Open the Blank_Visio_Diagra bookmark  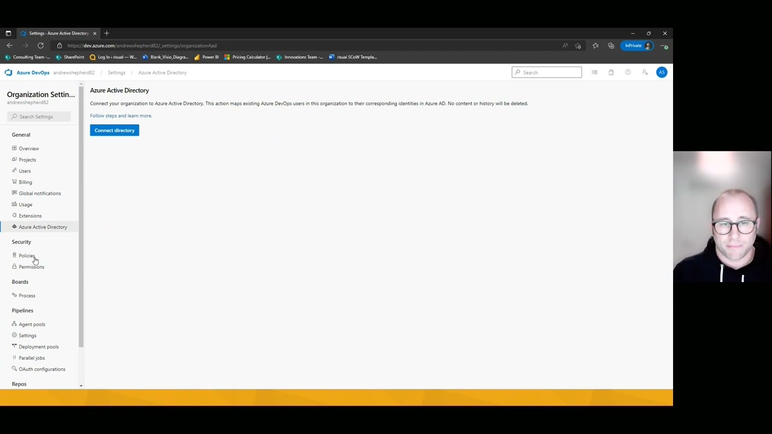[x=165, y=57]
